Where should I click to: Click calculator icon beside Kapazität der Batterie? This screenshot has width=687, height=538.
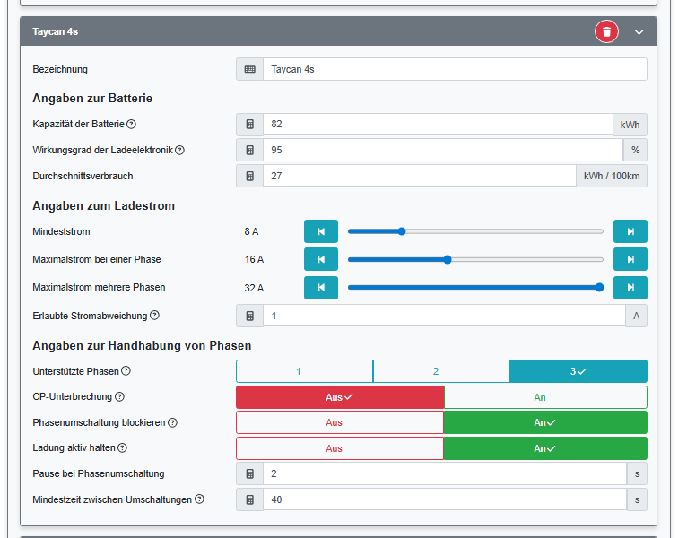[x=249, y=124]
